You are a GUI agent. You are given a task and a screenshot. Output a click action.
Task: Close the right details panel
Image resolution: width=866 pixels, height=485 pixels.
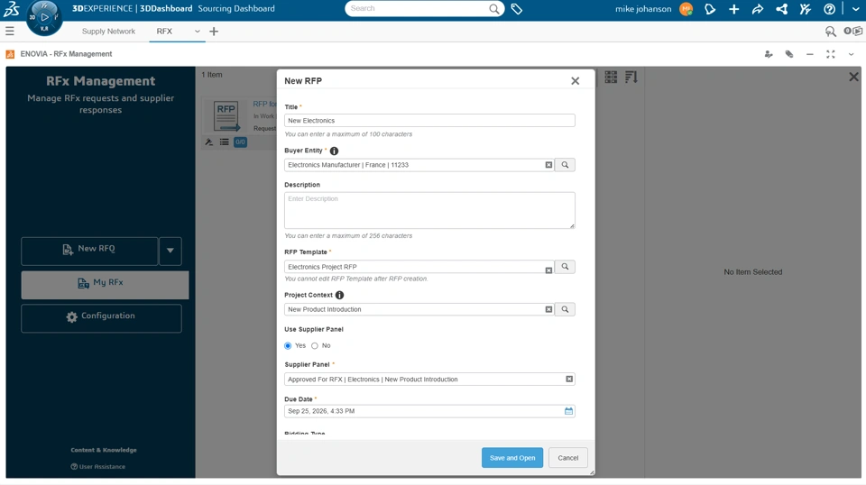click(x=854, y=77)
